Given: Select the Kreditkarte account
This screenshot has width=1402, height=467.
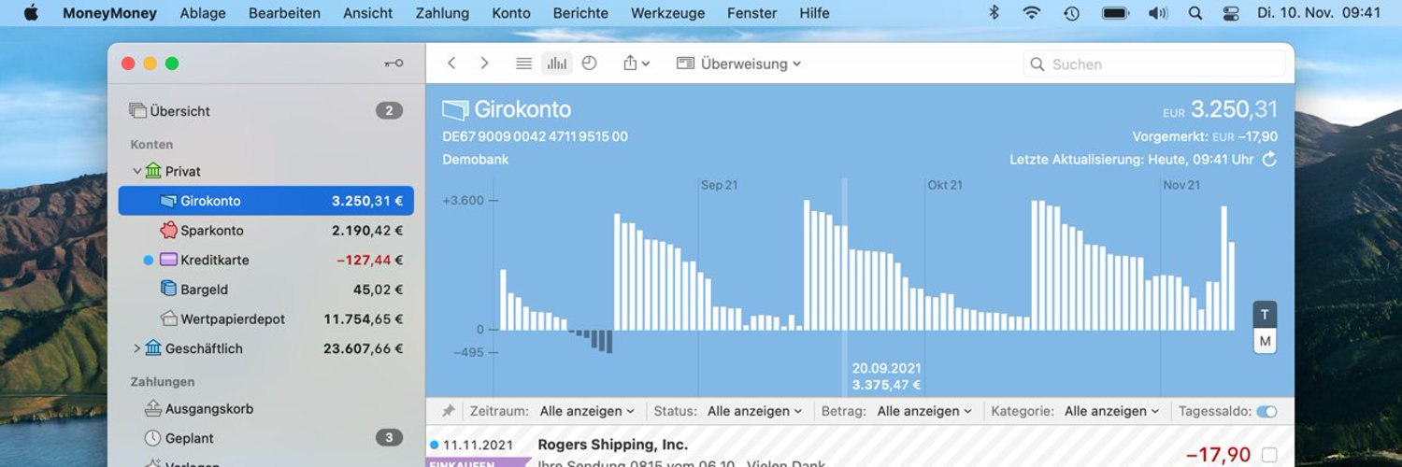Looking at the screenshot, I should tap(265, 261).
